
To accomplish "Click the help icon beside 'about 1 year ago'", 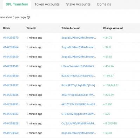I will pos(28,17).
